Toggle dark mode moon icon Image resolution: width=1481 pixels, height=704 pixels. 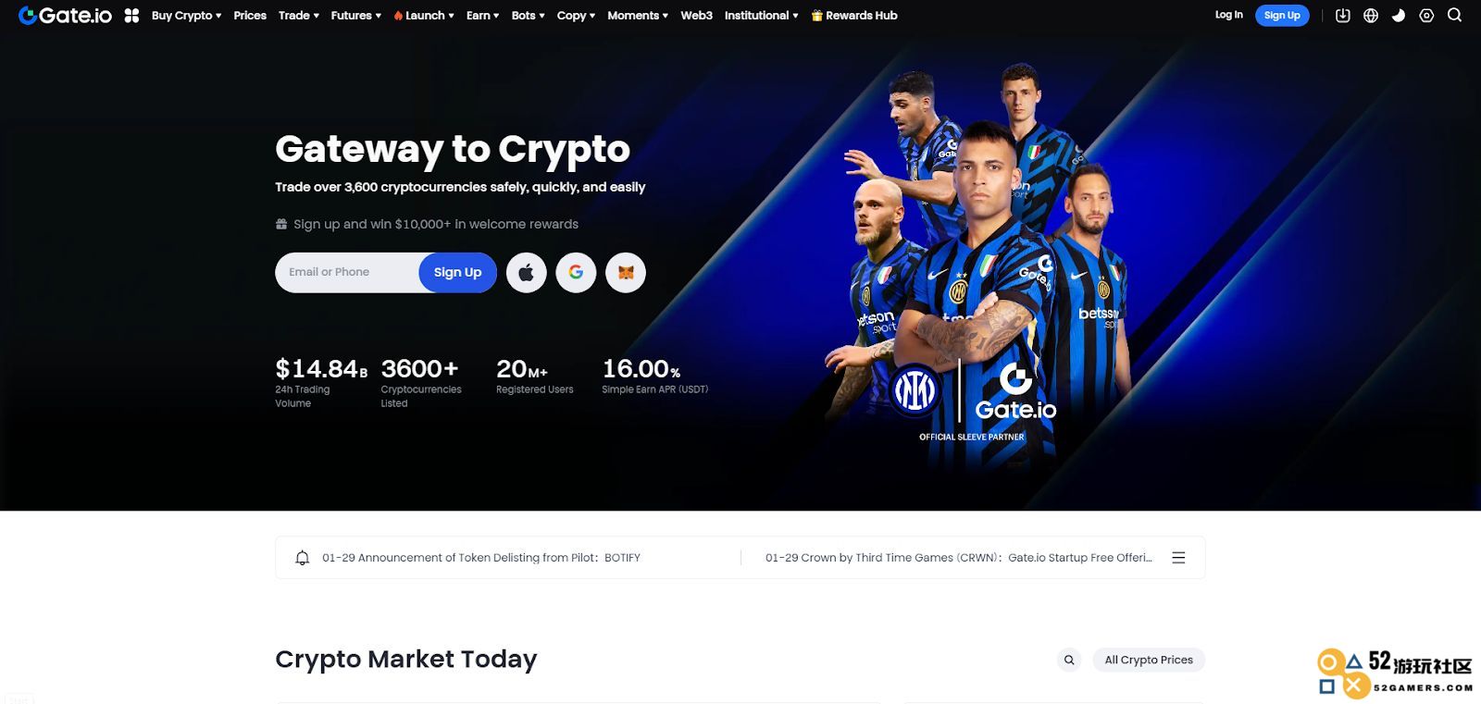click(x=1399, y=16)
